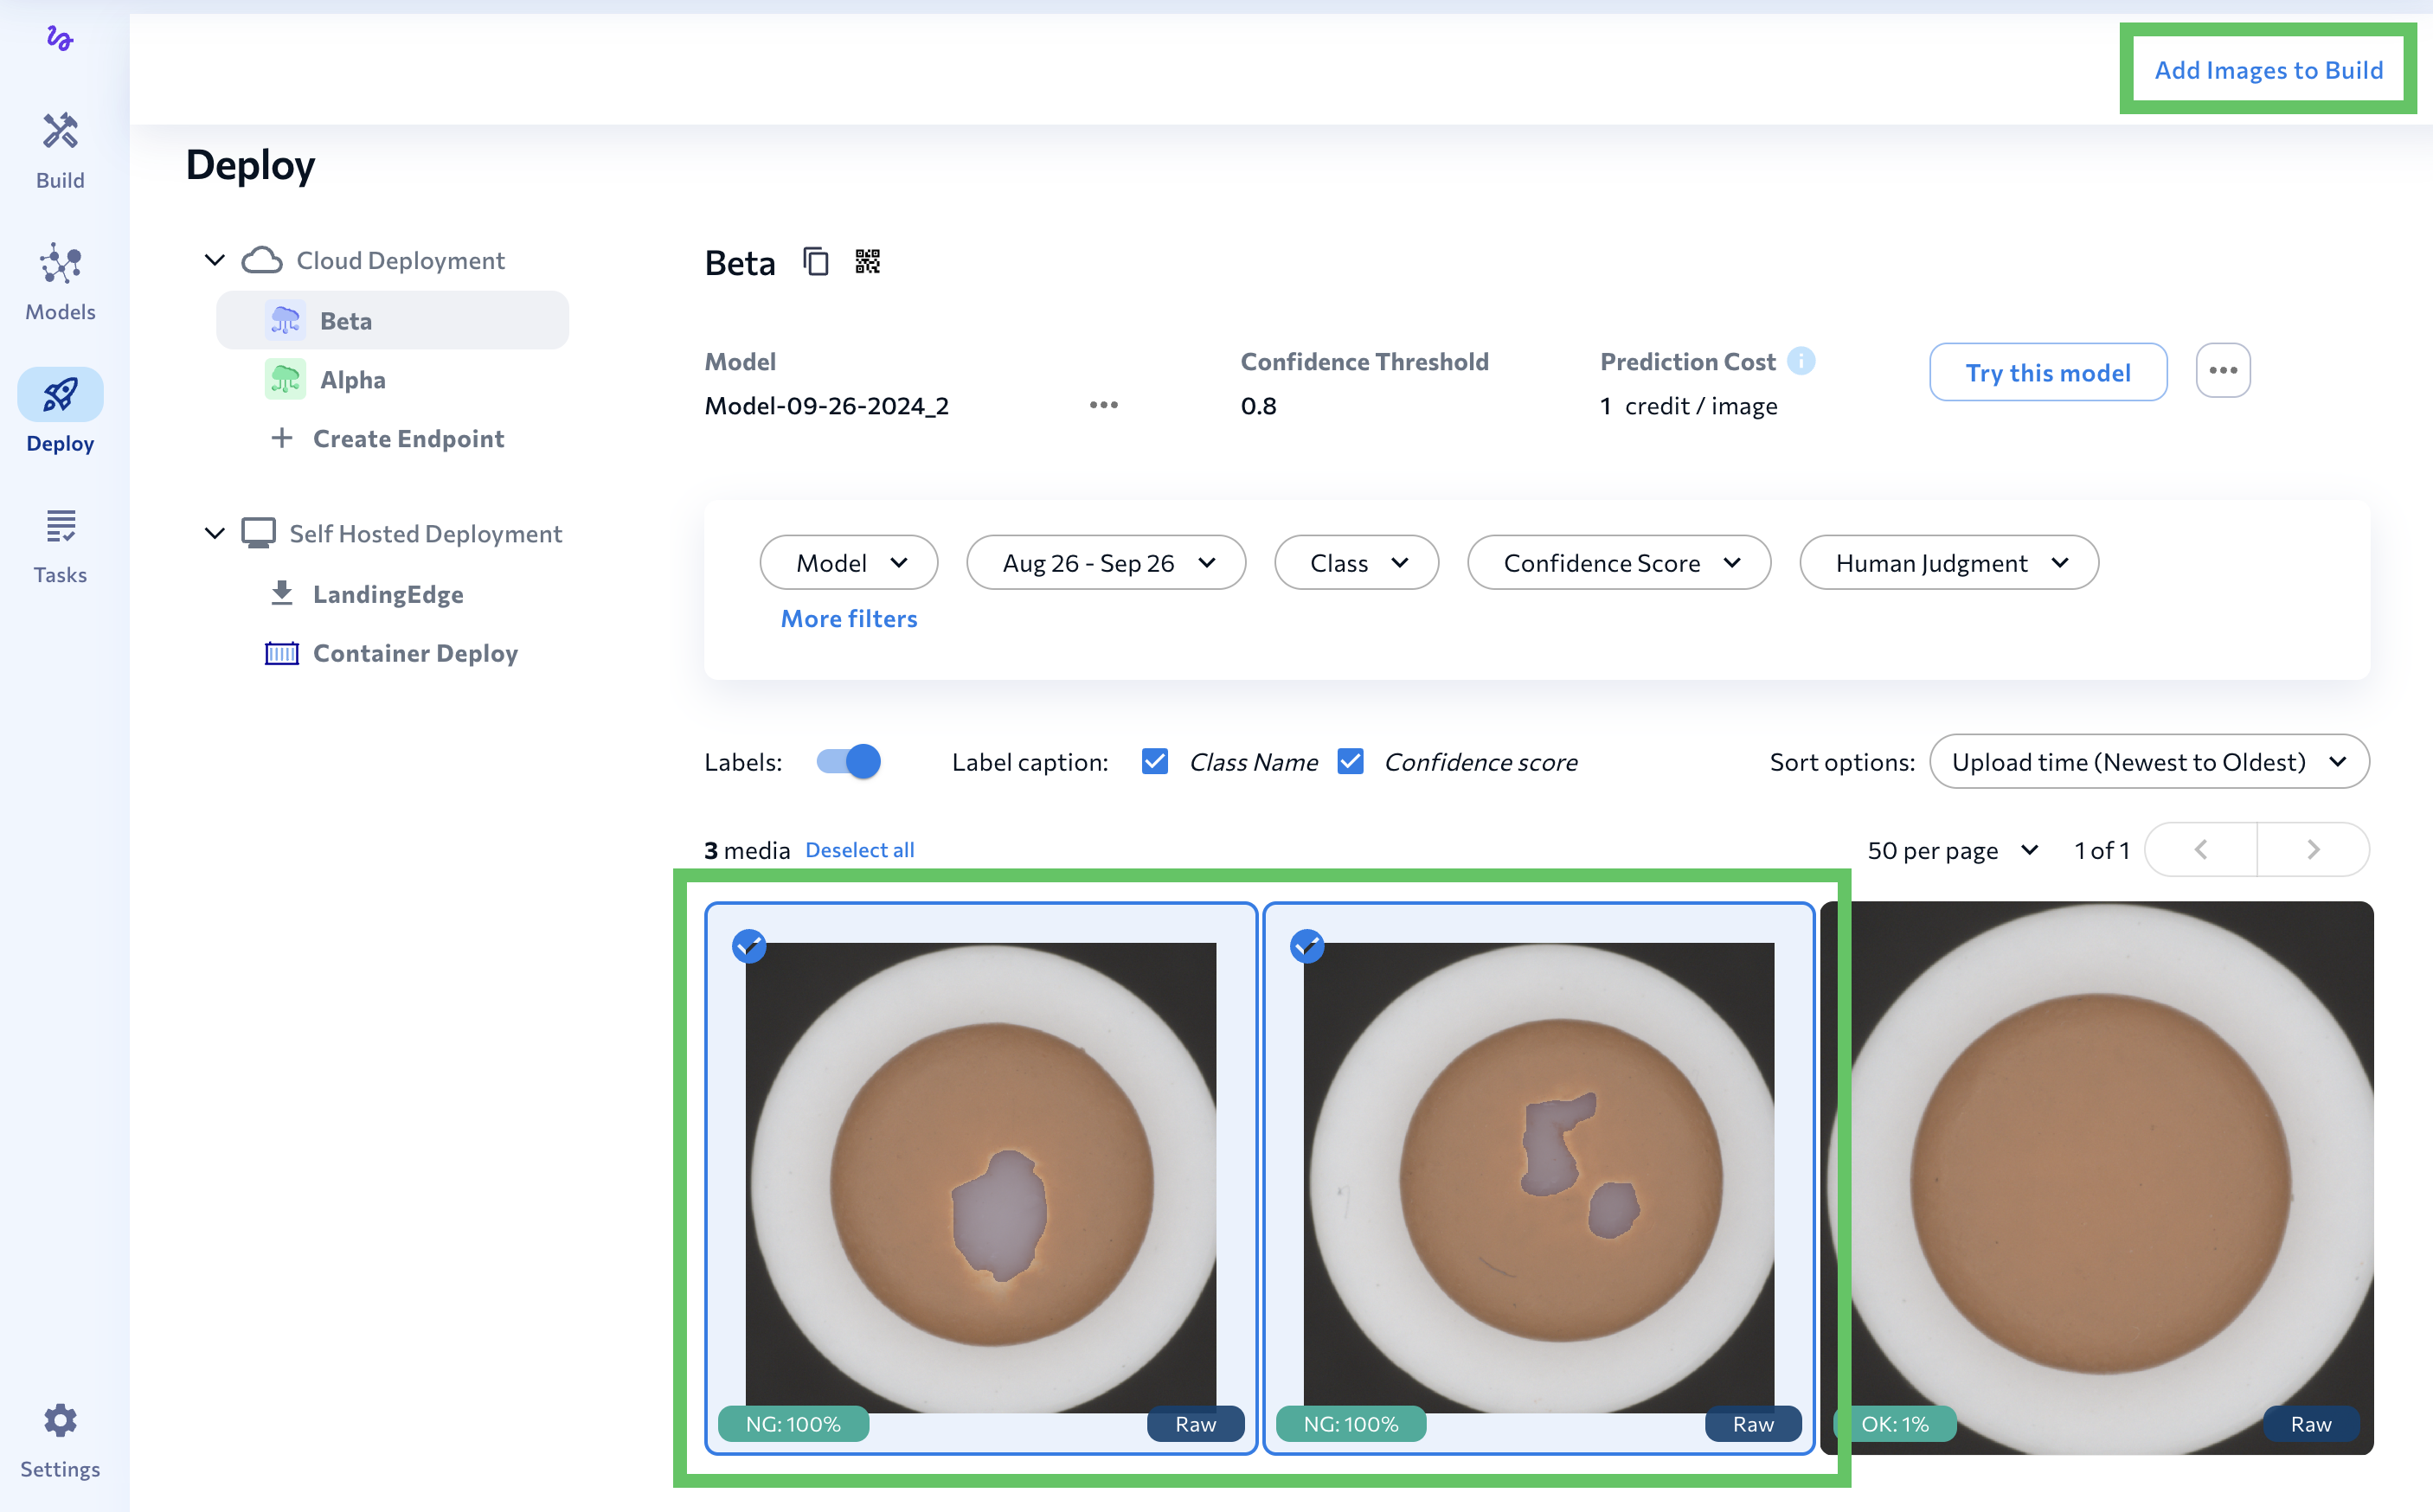Turn off the Labels toggle
Viewport: 2433px width, 1512px height.
point(848,762)
